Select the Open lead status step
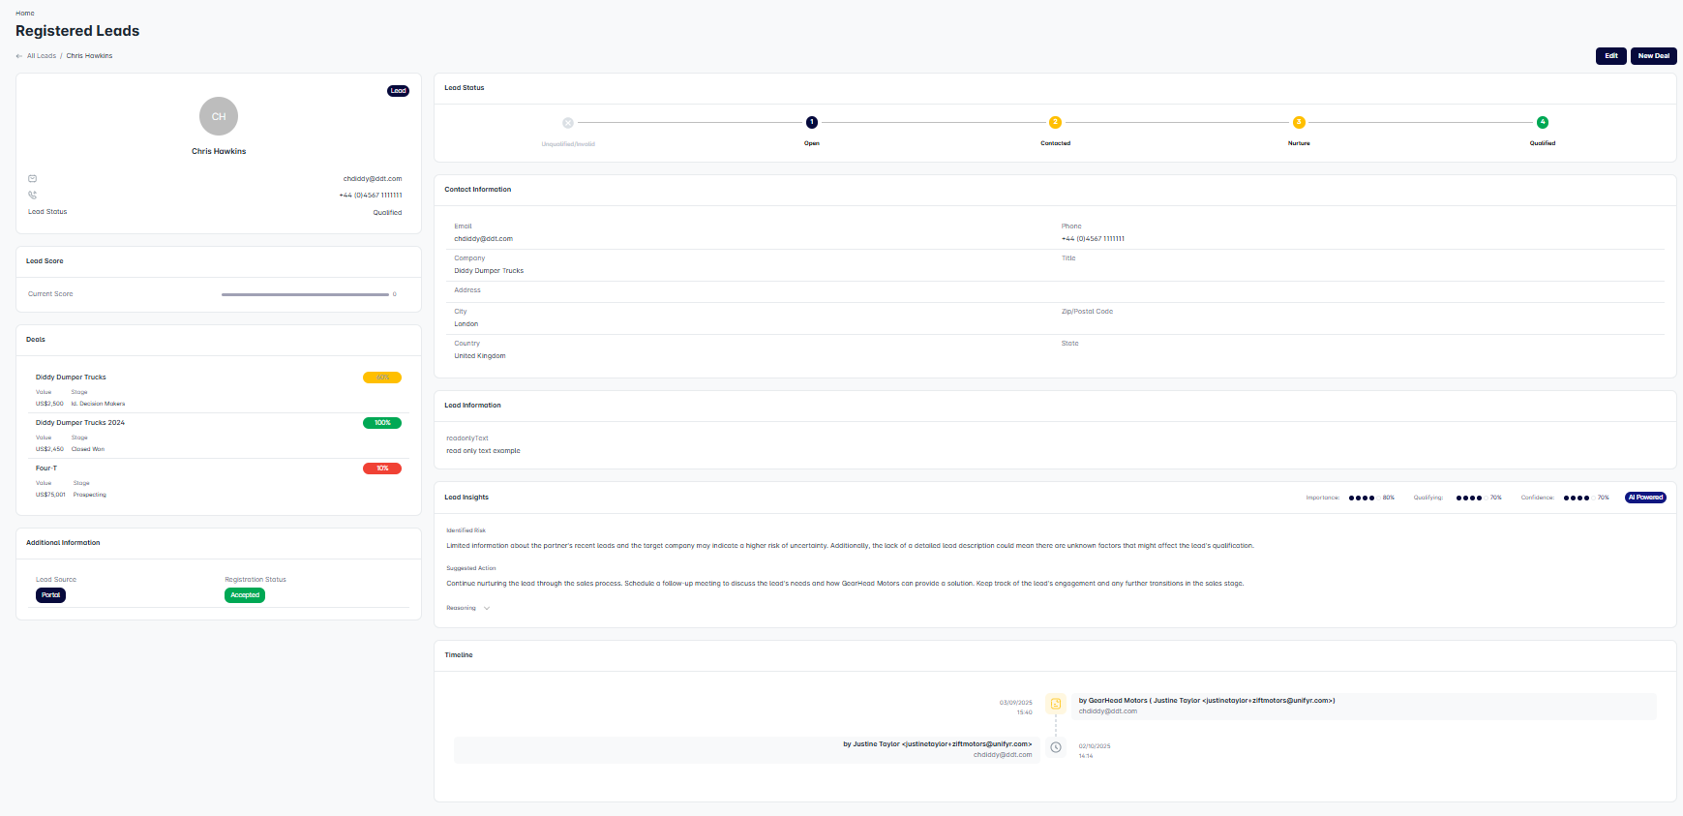Screen dimensions: 1683x816 coord(812,123)
